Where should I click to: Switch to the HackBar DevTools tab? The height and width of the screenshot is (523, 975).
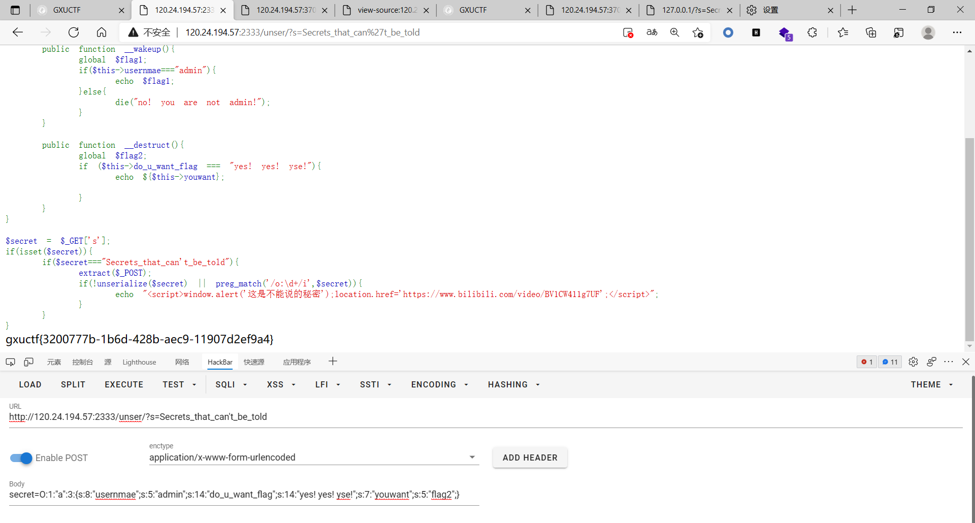(220, 362)
